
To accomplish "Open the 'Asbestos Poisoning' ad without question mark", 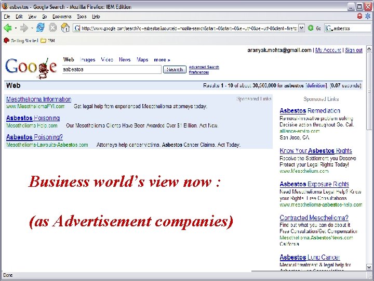I will [x=33, y=118].
